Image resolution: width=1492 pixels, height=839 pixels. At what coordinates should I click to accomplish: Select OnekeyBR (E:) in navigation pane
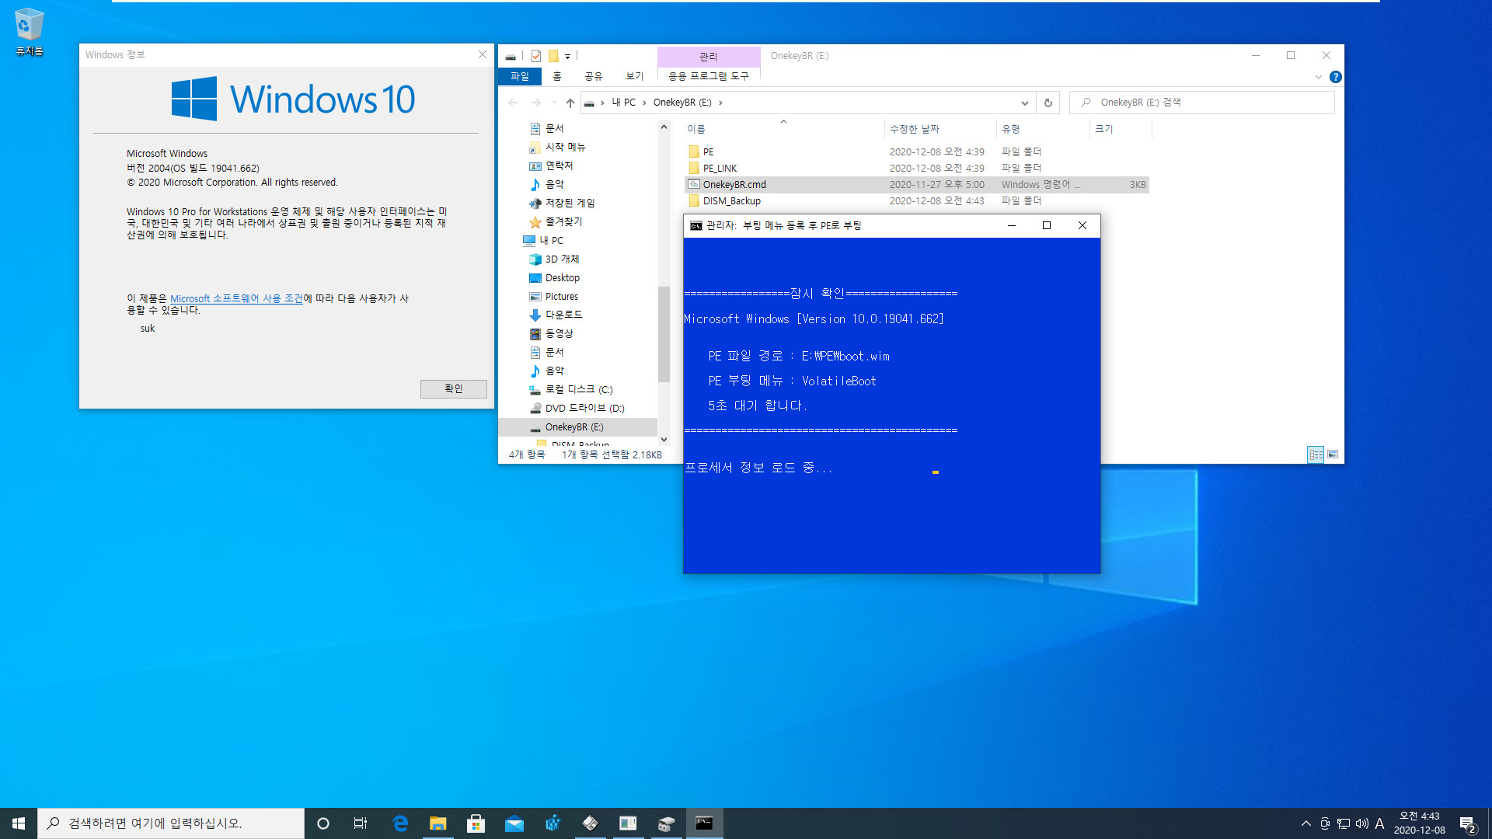pos(577,427)
